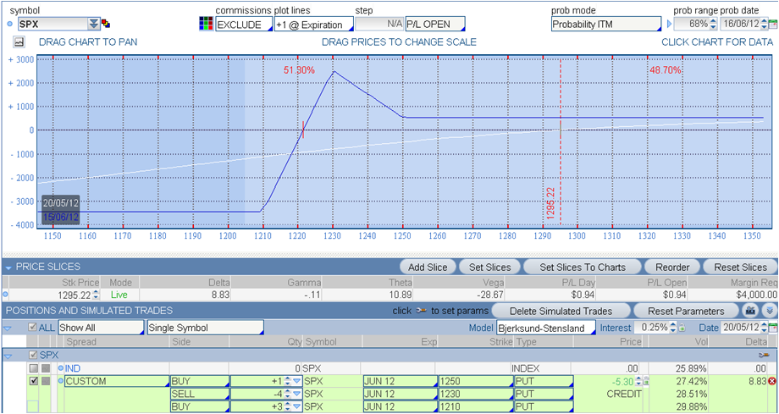The image size is (779, 414).
Task: Click the Reorder button
Action: point(671,267)
